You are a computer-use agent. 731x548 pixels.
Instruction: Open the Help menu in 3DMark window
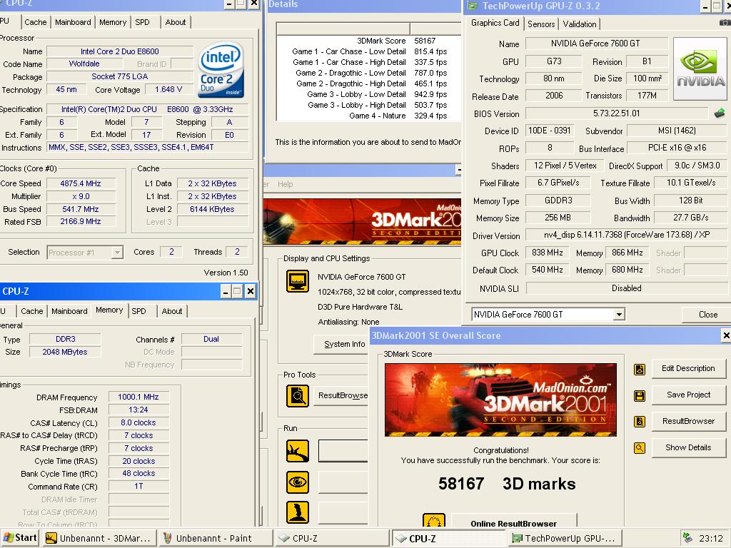[x=286, y=184]
